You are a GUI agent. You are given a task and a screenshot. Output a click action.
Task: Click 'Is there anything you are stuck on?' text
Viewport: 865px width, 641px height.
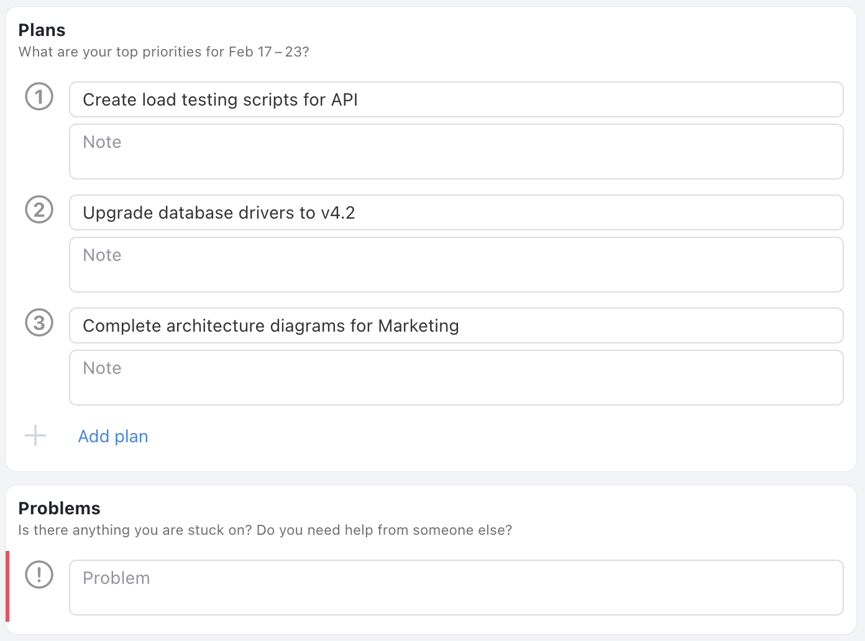coord(135,530)
